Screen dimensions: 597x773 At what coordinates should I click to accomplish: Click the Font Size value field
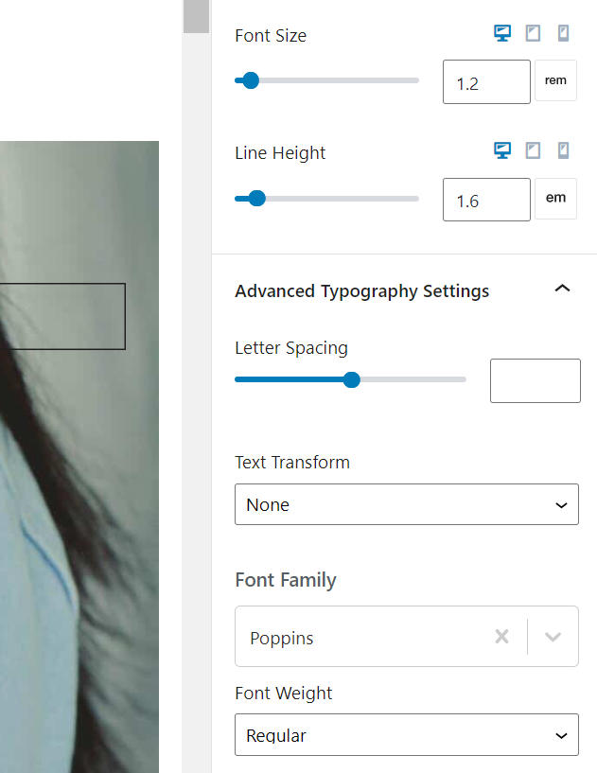click(485, 82)
